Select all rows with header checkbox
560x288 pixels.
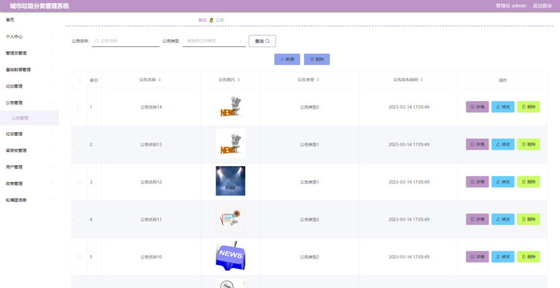click(x=79, y=80)
